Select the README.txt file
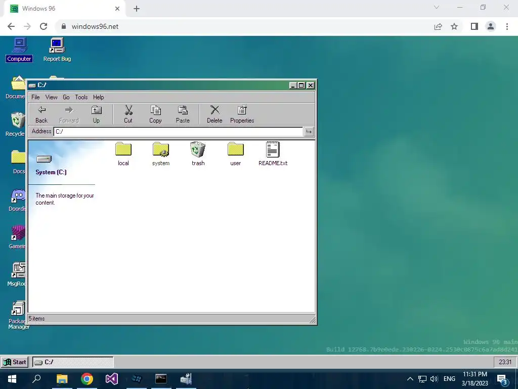This screenshot has width=518, height=389. point(273,154)
